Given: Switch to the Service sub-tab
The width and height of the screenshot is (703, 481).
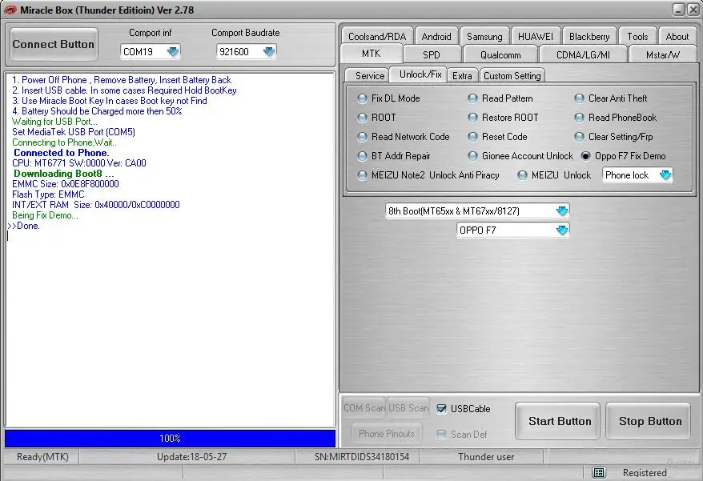Looking at the screenshot, I should [370, 75].
